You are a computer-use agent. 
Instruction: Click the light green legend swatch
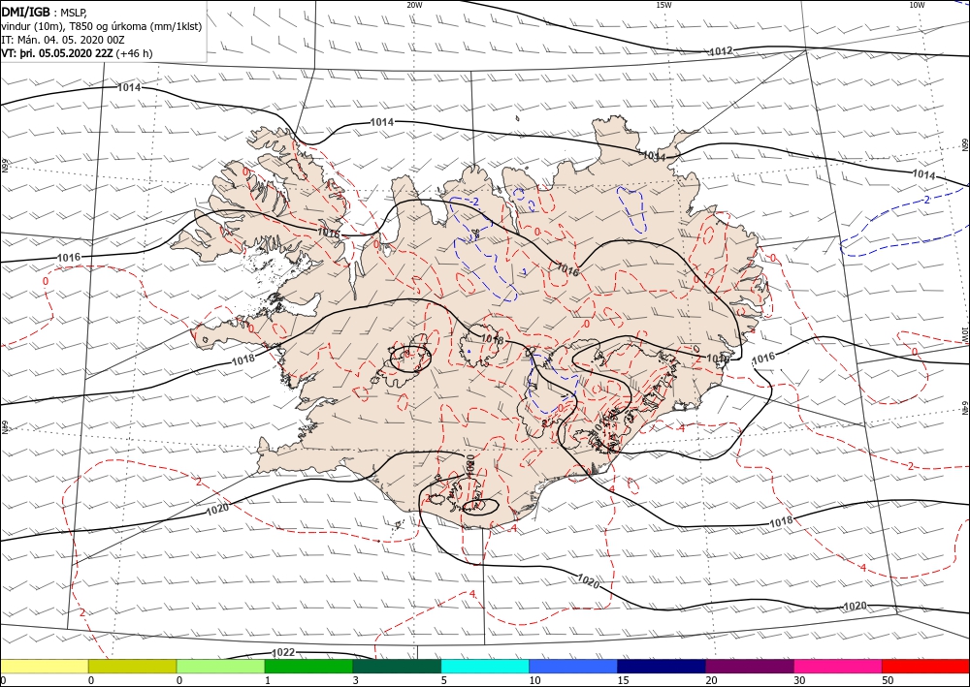point(220,666)
